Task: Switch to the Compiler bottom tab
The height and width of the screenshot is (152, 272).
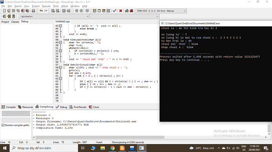Action: click(9, 107)
